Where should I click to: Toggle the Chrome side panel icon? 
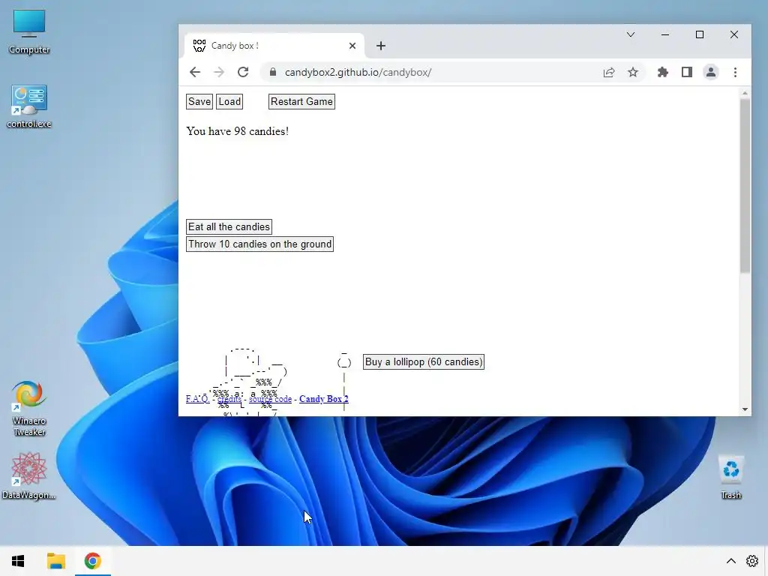pos(687,73)
